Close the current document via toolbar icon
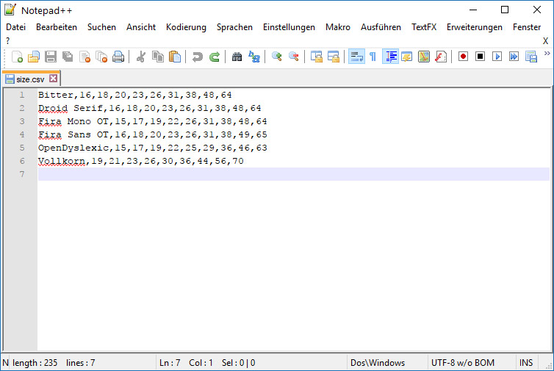Viewport: 554px width, 371px height. point(84,57)
